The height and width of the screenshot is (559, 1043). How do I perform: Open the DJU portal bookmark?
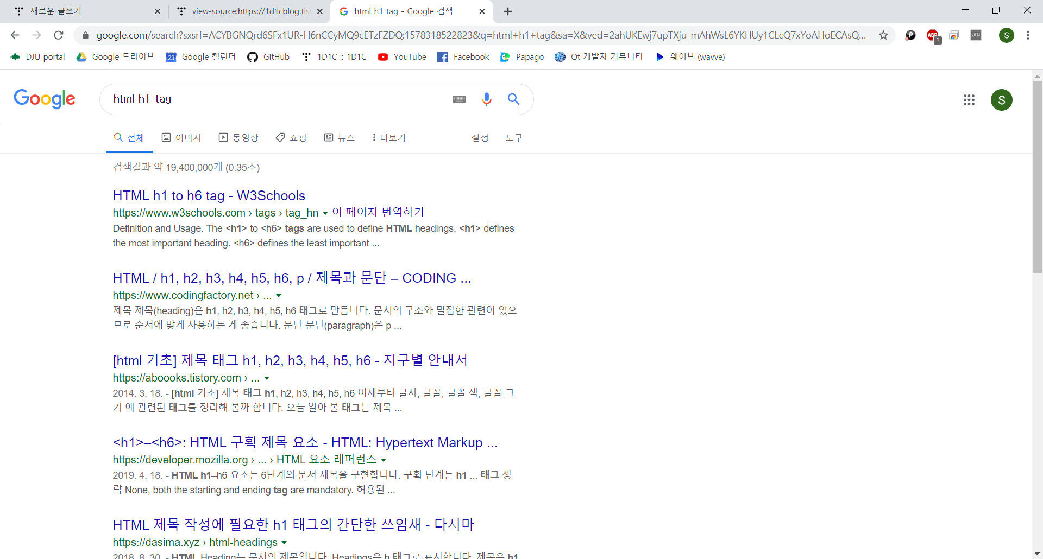[37, 57]
